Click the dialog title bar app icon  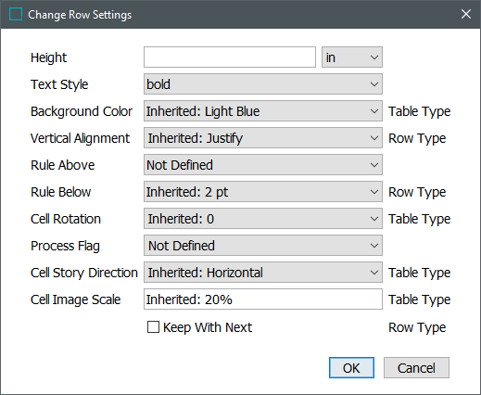coord(16,14)
